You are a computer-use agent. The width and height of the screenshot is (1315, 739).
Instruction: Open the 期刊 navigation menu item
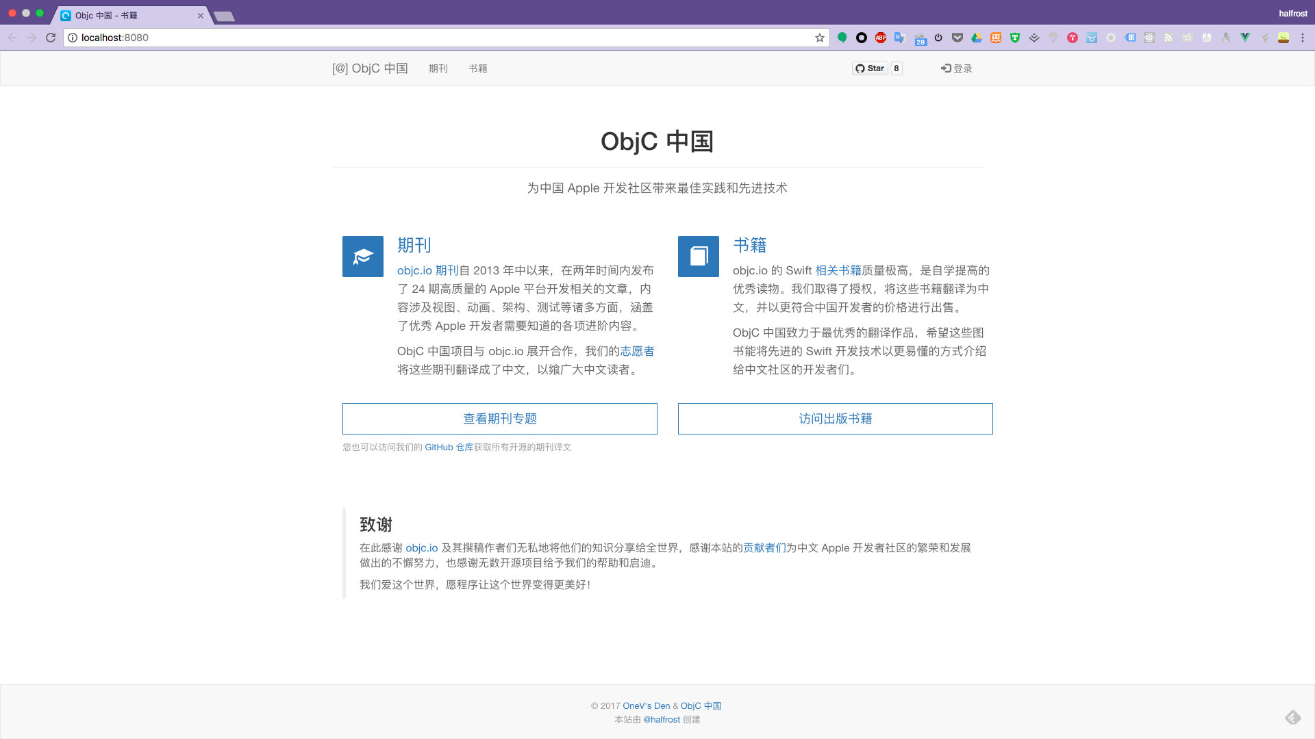coord(438,68)
